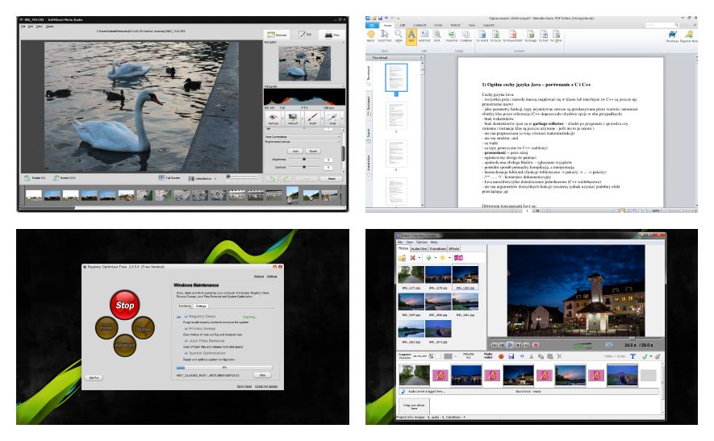The width and height of the screenshot is (714, 441).
Task: Click the Get Pro button
Action: click(x=94, y=378)
